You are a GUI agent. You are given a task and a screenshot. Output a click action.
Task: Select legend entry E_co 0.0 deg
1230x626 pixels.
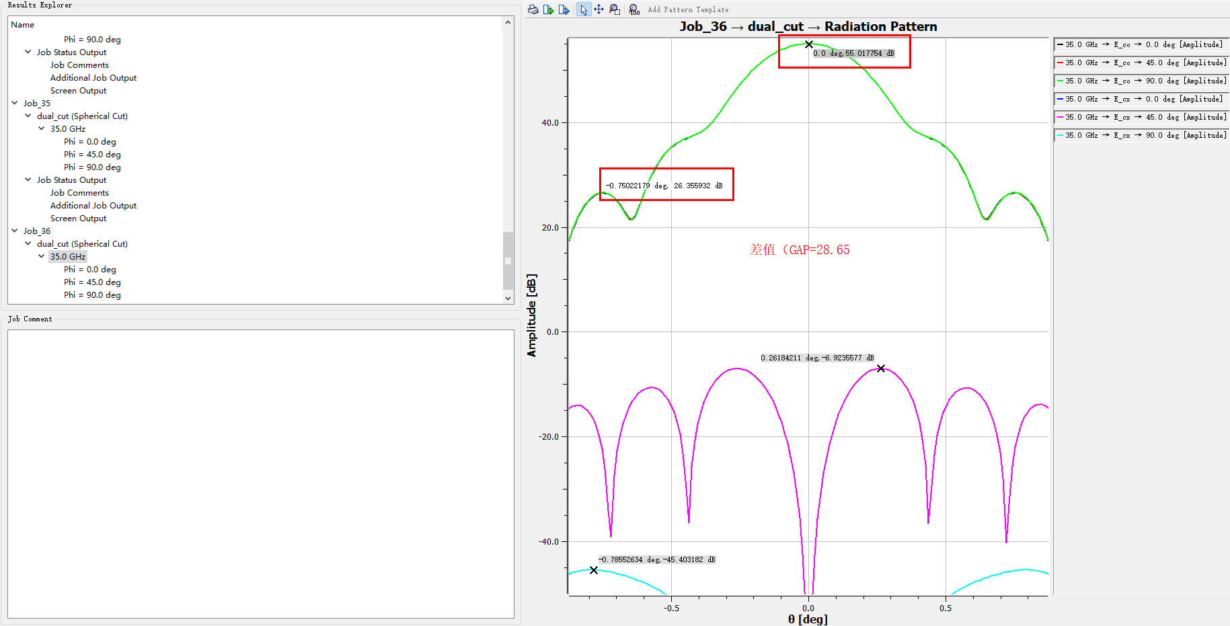coord(1141,44)
